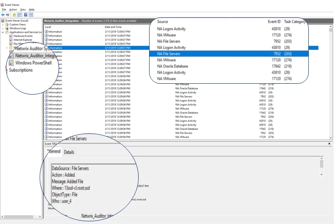Click the Show/Hide Action Pane icon
The width and height of the screenshot is (334, 224).
(x=31, y=15)
